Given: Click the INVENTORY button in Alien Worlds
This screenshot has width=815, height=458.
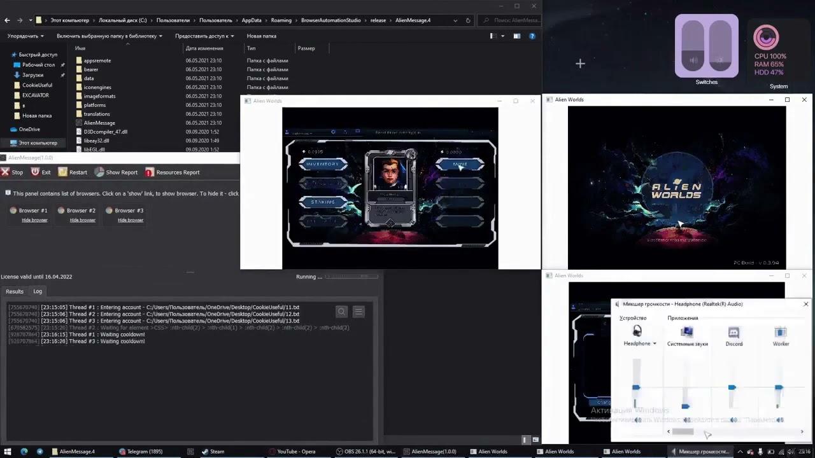Looking at the screenshot, I should (323, 164).
